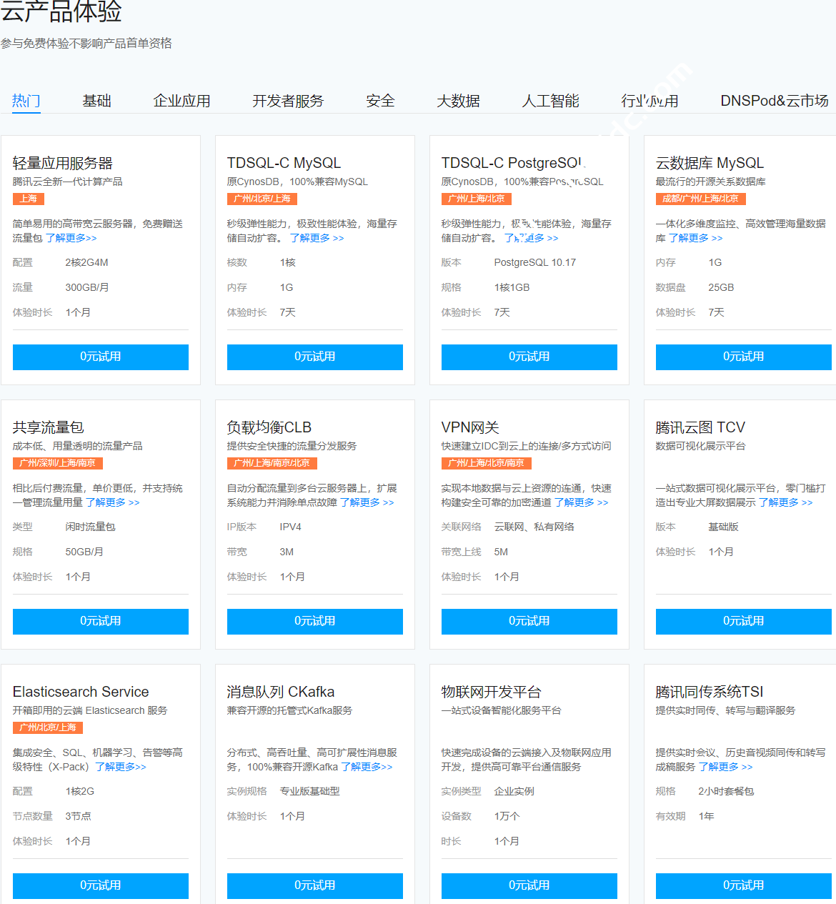Click 了解更多 in 消息队列 CKafka card
The width and height of the screenshot is (836, 904).
pyautogui.click(x=367, y=767)
